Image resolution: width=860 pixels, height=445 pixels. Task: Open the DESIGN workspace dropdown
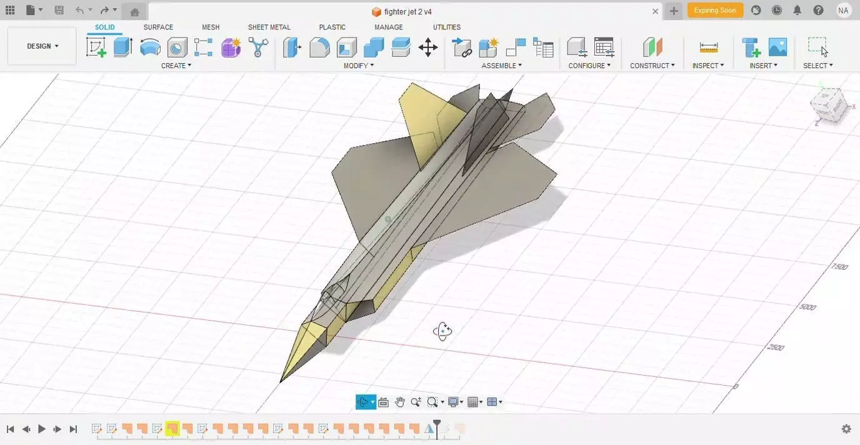(x=42, y=46)
